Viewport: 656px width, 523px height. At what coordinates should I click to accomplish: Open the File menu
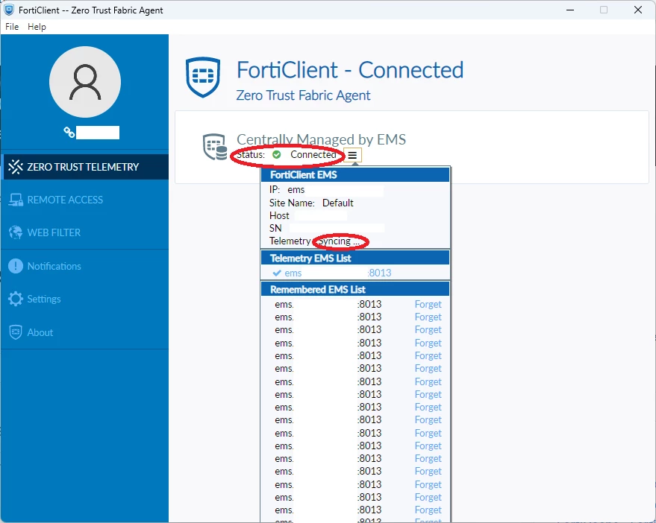(x=12, y=27)
